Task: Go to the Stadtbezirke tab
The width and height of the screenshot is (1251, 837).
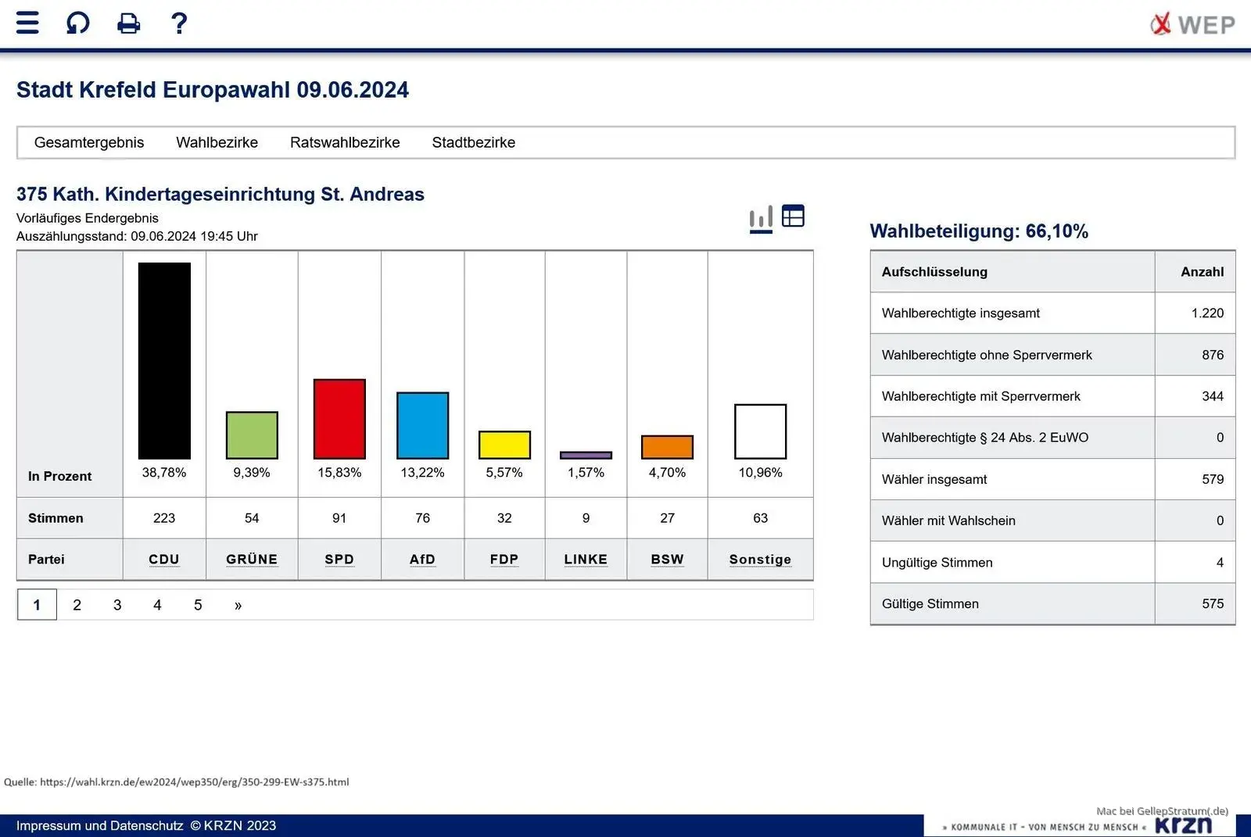Action: (473, 142)
